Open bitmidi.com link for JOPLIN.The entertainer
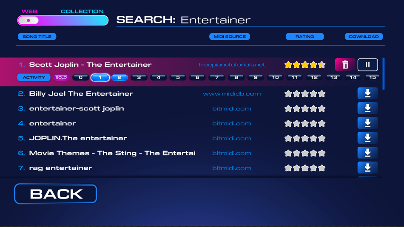Image resolution: width=404 pixels, height=227 pixels. [x=232, y=138]
